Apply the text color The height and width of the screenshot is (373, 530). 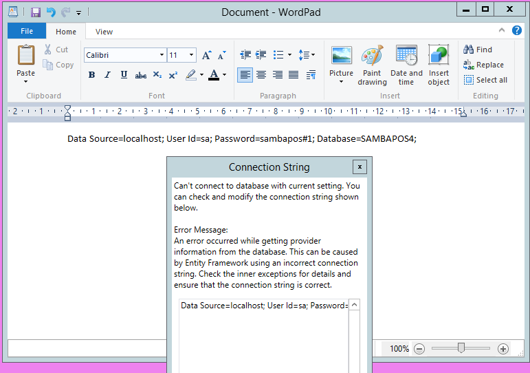point(214,75)
